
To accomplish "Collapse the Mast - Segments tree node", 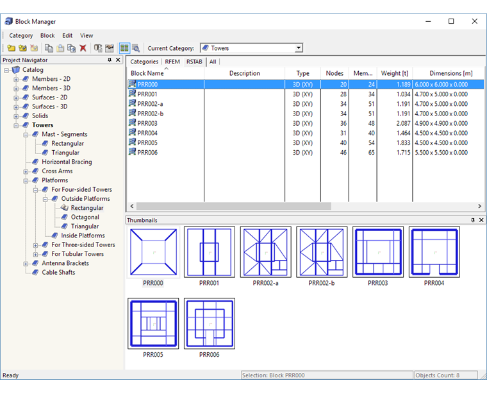I will 26,134.
